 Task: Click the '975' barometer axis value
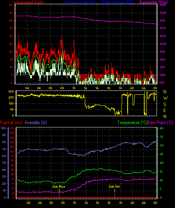pos(162,83)
